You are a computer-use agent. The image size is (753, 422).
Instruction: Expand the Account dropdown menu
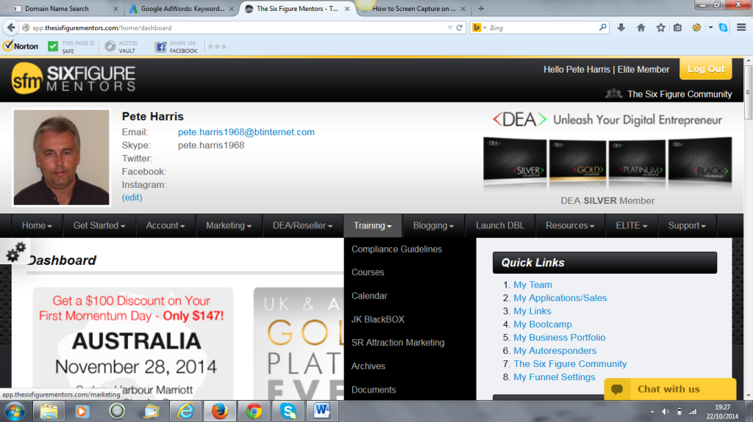165,225
